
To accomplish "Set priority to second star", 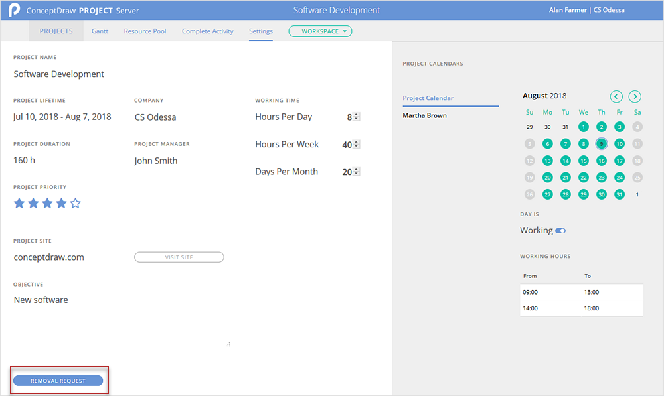I will (33, 203).
